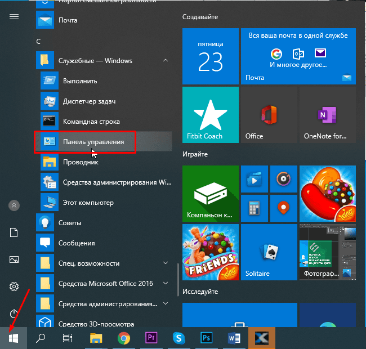
Task: Expand the Спец. возможности folder
Action: [x=166, y=263]
